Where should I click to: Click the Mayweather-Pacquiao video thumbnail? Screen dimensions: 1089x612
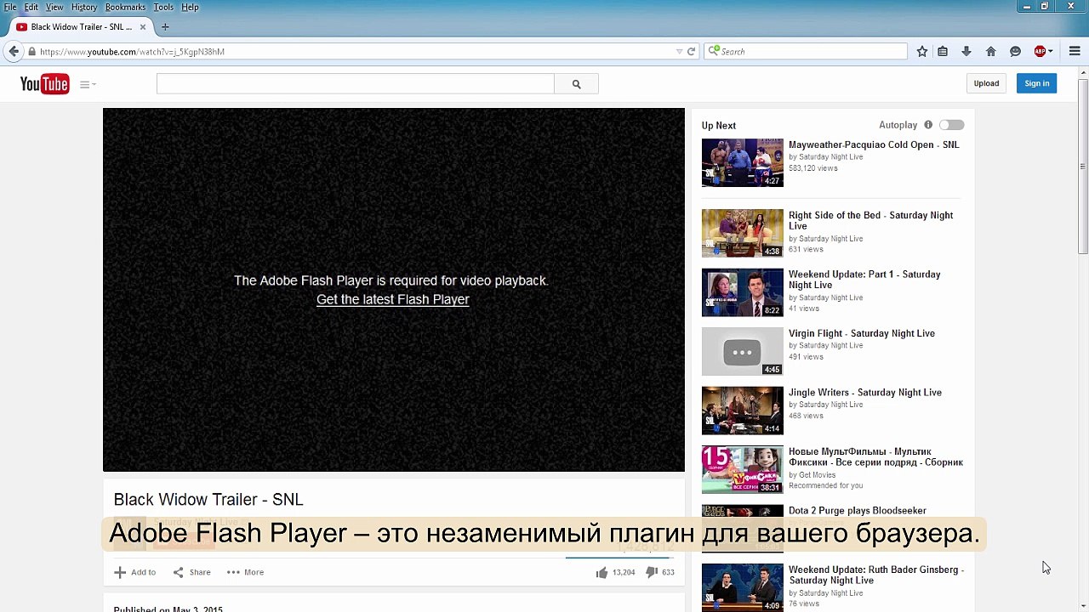click(x=742, y=162)
